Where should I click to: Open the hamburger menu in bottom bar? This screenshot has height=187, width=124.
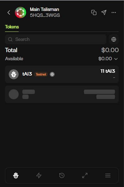[108, 175]
